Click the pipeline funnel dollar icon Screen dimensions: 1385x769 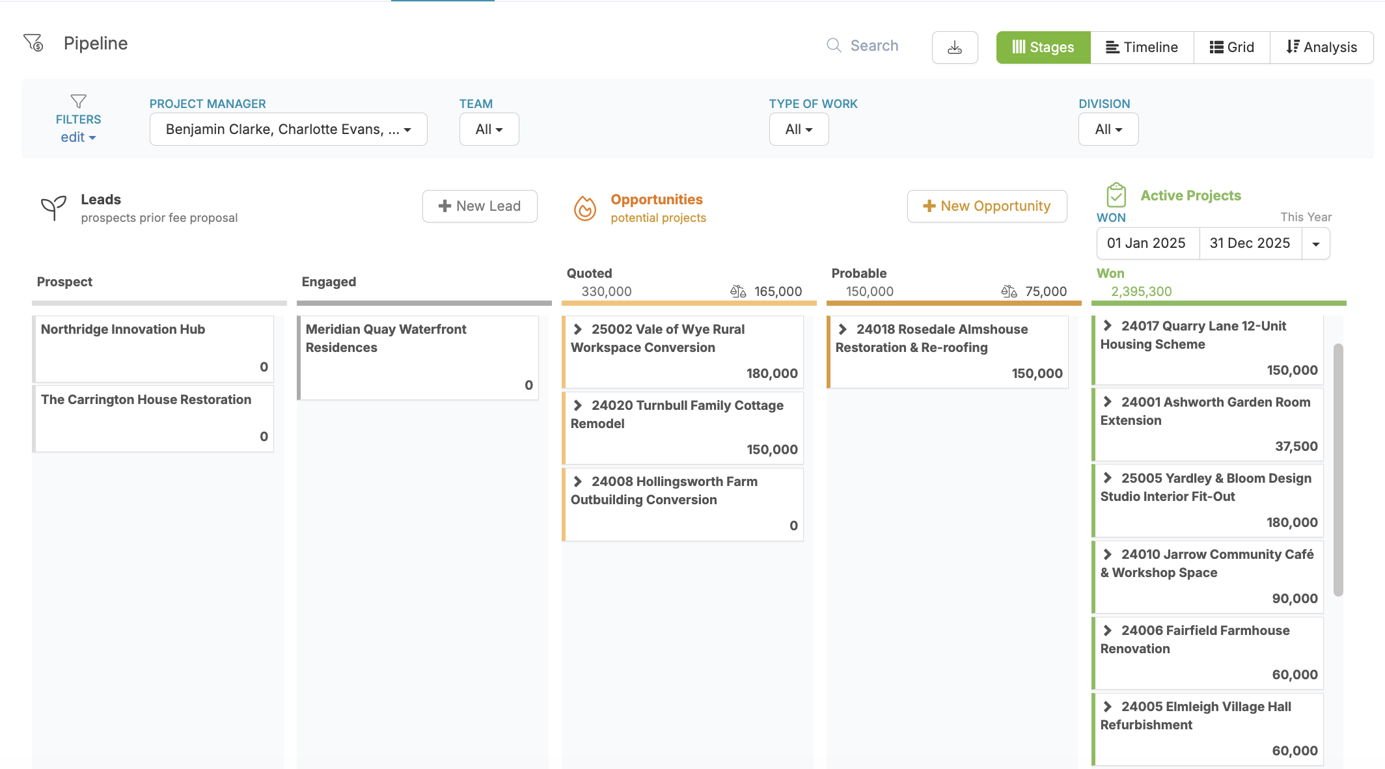33,43
